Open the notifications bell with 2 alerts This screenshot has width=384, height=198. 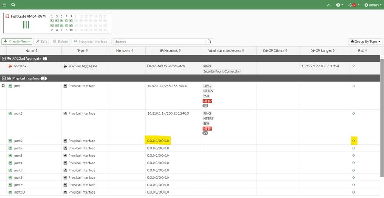[x=353, y=5]
